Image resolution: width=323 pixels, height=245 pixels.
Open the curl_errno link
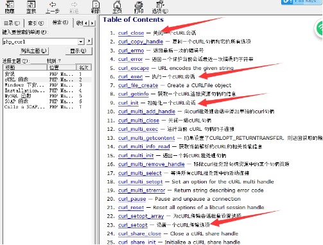pyautogui.click(x=131, y=51)
